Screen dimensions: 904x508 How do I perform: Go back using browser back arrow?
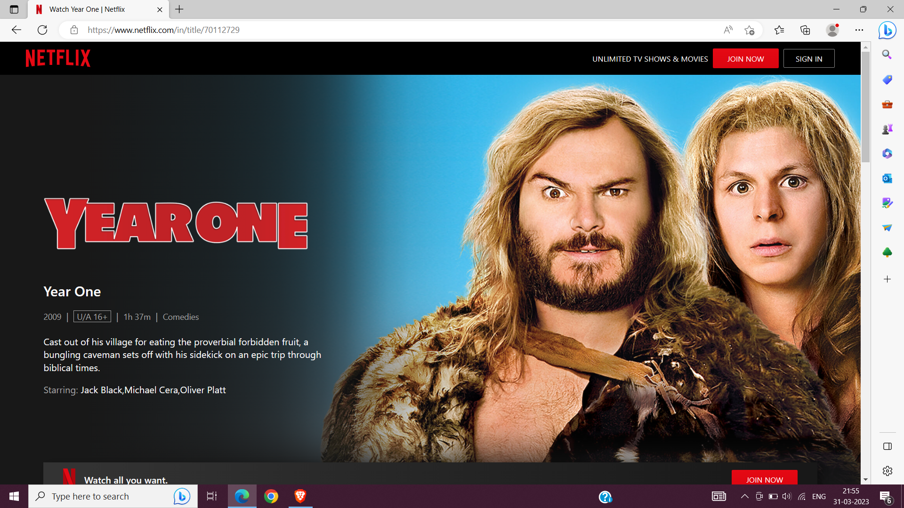16,30
